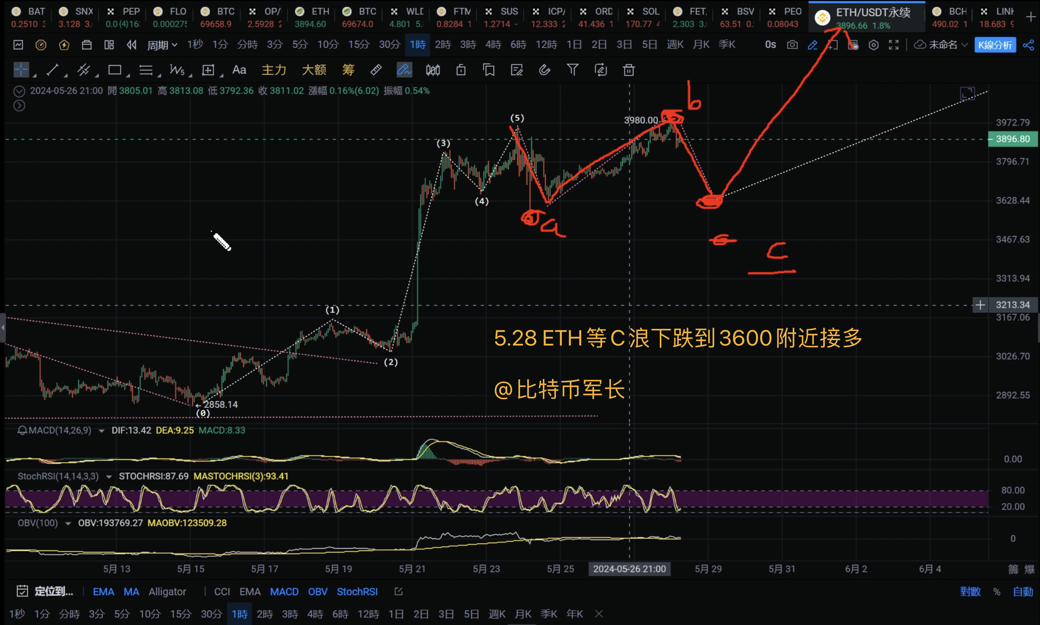
Task: Open the BCH 490.02 ticker tab
Action: [950, 17]
